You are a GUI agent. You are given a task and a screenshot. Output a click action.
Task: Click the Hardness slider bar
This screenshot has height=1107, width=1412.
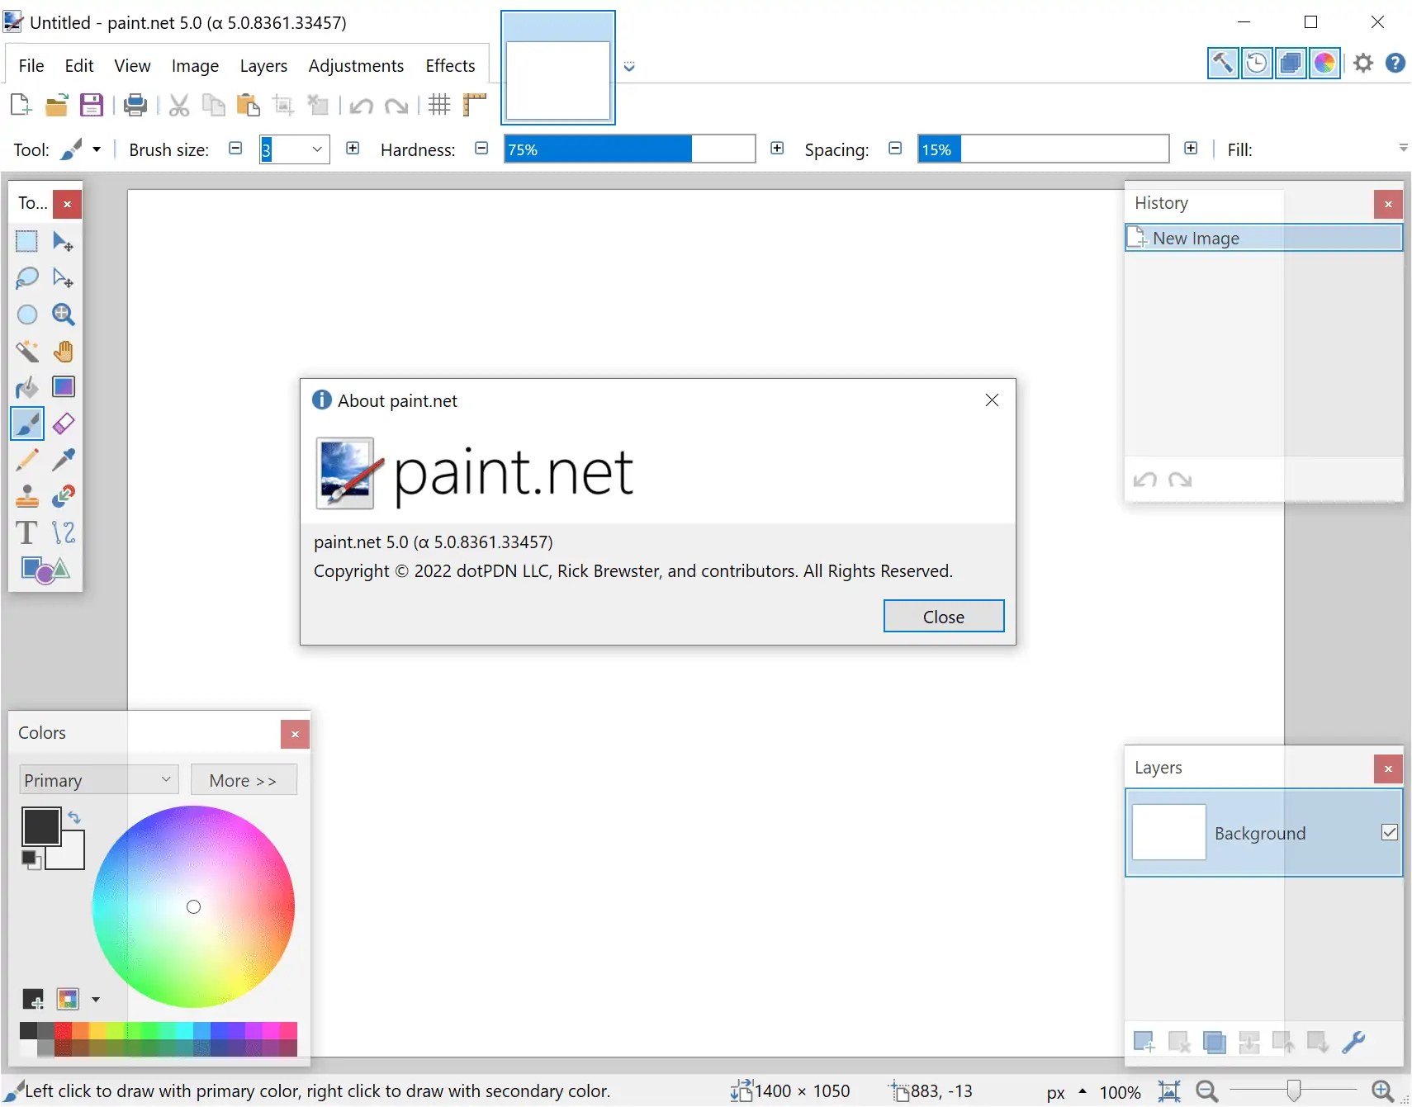[x=630, y=149]
